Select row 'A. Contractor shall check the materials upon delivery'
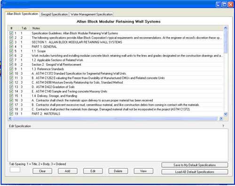235x186 pixels. point(116,100)
